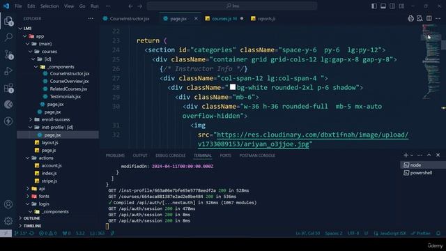Open stripe.js in explorer
The image size is (446, 251).
[49, 181]
